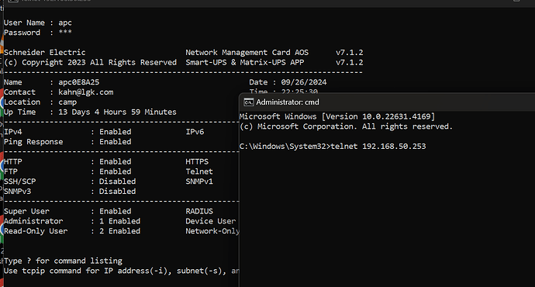Click the Schneider Electric text
The width and height of the screenshot is (535, 287).
click(45, 53)
